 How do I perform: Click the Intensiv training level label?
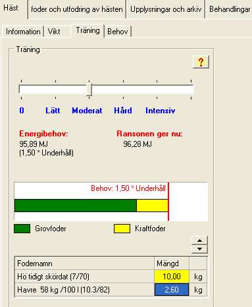pos(160,111)
